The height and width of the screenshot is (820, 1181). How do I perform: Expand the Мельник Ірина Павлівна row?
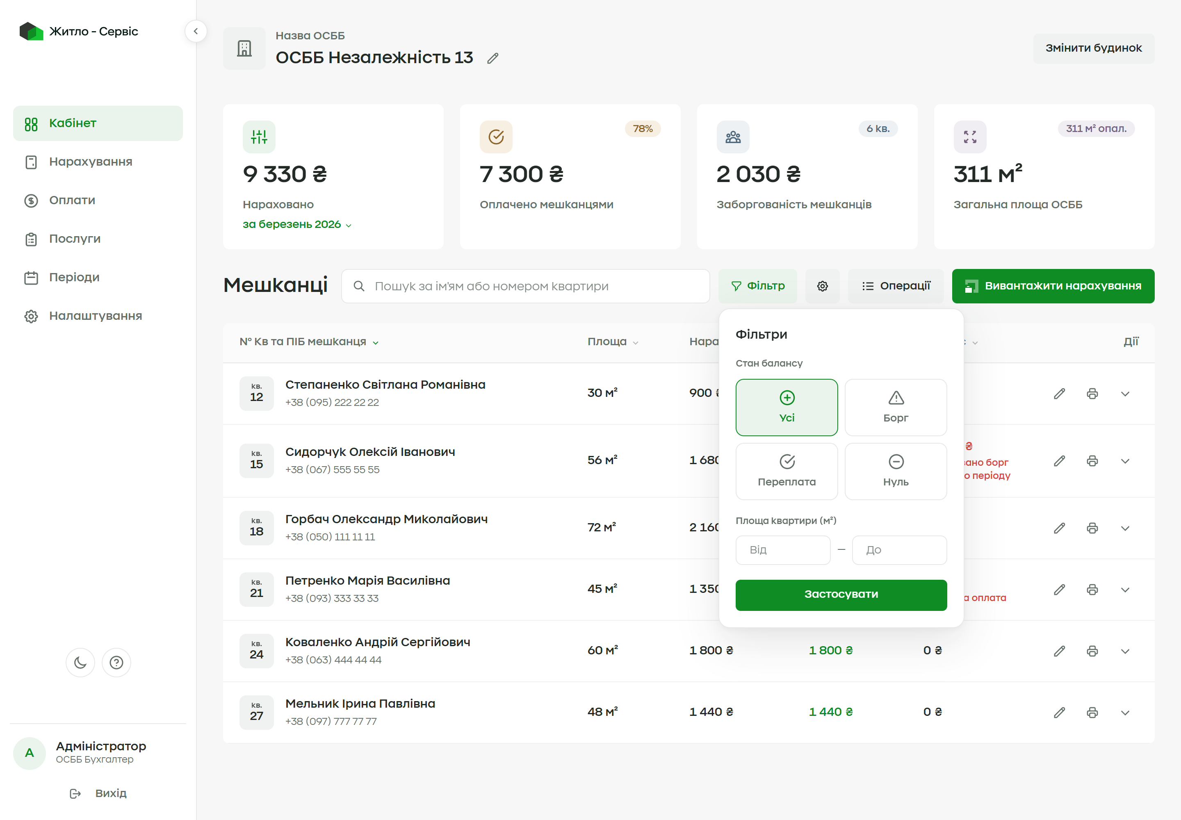point(1126,713)
